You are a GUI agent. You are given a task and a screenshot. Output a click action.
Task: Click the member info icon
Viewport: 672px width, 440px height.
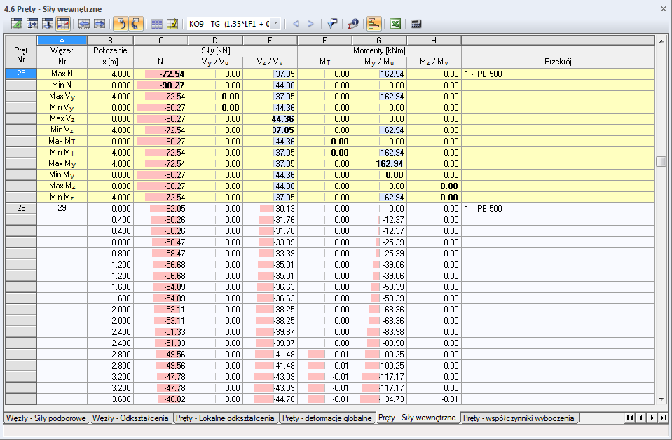(353, 24)
